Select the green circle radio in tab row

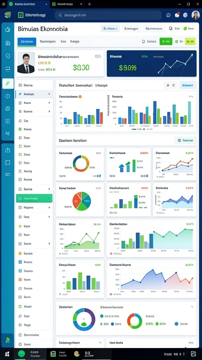(177, 41)
